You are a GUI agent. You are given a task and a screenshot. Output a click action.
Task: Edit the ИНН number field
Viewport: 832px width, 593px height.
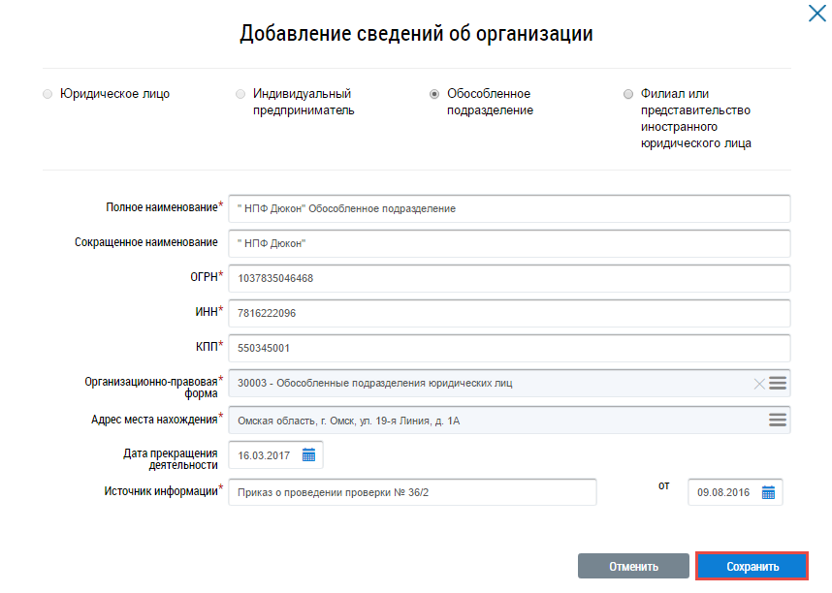click(509, 313)
